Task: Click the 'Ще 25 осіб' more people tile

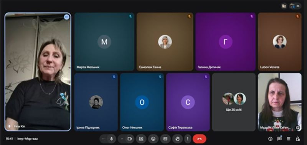Action: 234,102
